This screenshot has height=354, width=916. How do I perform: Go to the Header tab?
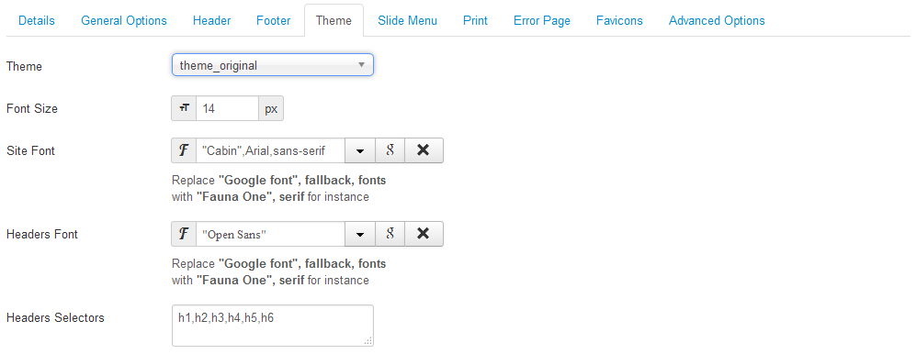(x=211, y=20)
